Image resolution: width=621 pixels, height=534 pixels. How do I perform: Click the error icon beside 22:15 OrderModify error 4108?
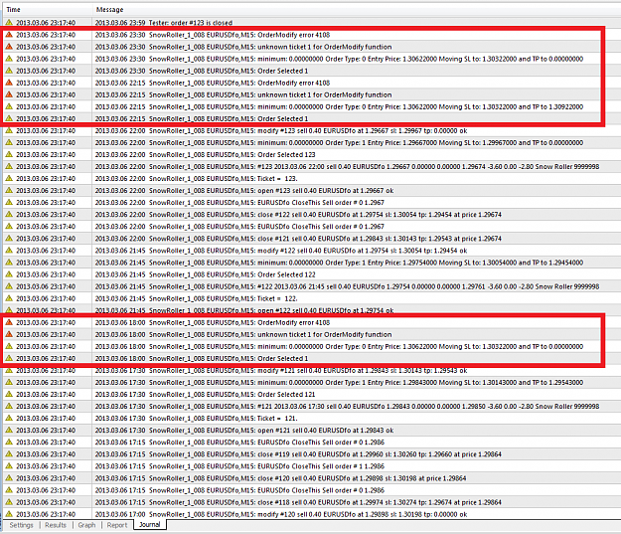tap(9, 83)
